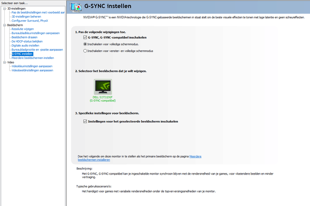Open Videokleurinstellingen aanpassen
The image size is (310, 206).
(x=32, y=66)
